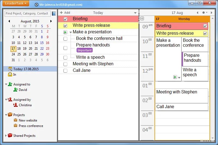Screen dimensions: 218x145
Task: Go to next day in calendar header
Action: point(211,13)
